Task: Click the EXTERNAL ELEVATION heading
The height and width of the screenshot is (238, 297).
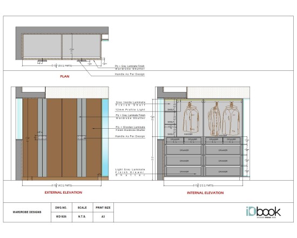Action: 63,193
